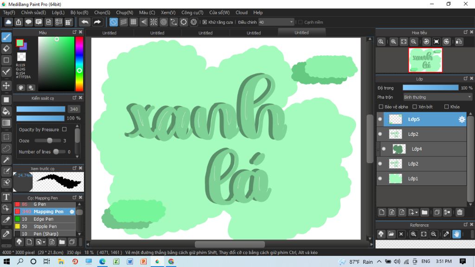The width and height of the screenshot is (475, 267).
Task: Open the Lớp(L) menu
Action: 58,13
